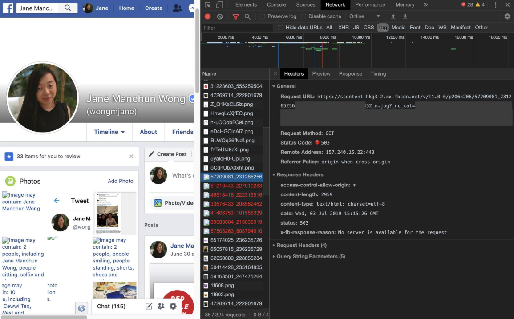The width and height of the screenshot is (514, 319).
Task: Enable Disable cache checkbox
Action: (x=304, y=16)
